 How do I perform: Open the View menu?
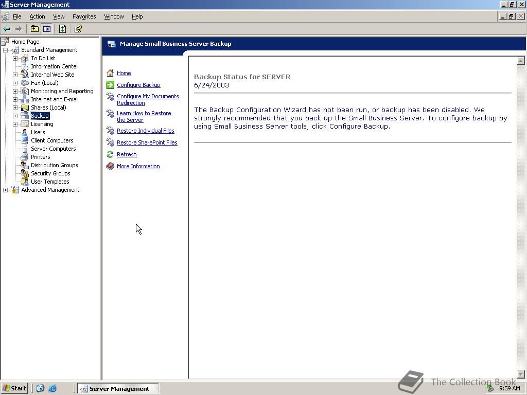click(x=59, y=16)
